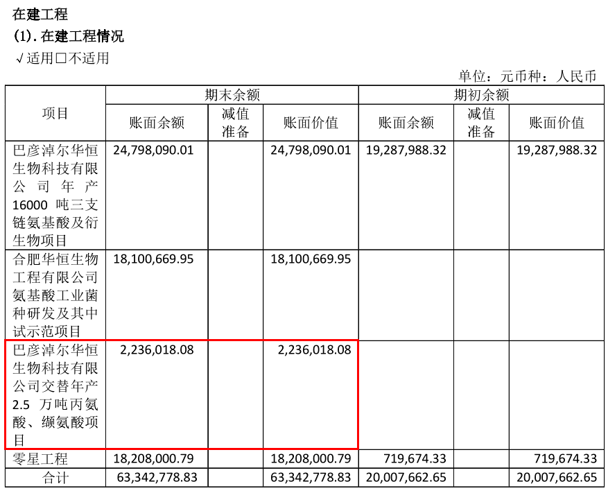Screen dimensions: 608x493
Task: Click 18,208,000.79 in ending 账面余额 column
Action: click(153, 459)
